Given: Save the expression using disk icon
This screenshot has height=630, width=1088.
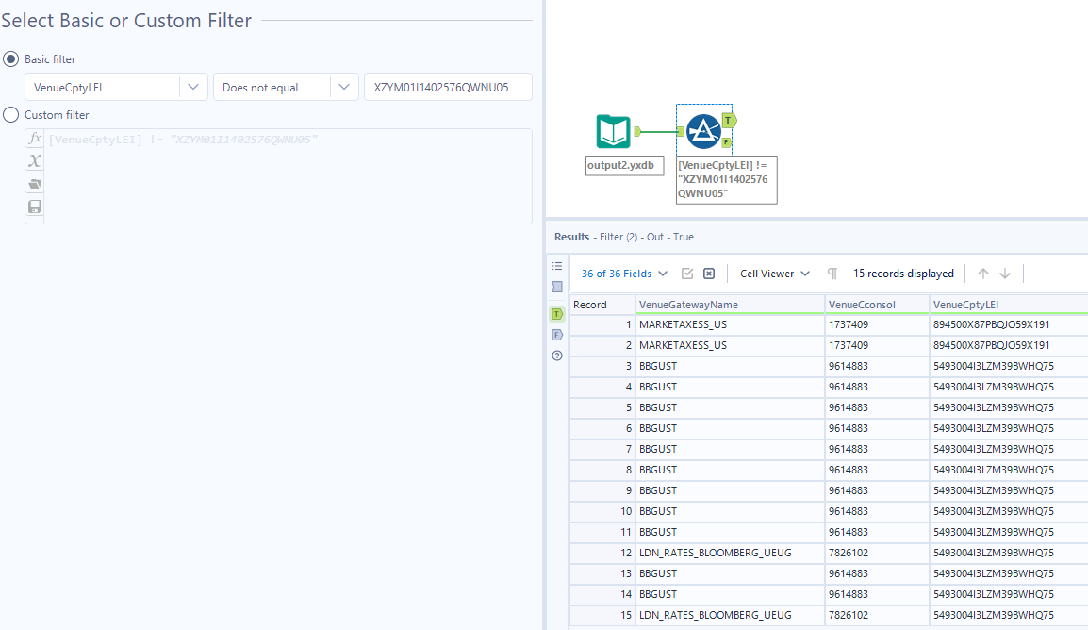Looking at the screenshot, I should pyautogui.click(x=34, y=207).
